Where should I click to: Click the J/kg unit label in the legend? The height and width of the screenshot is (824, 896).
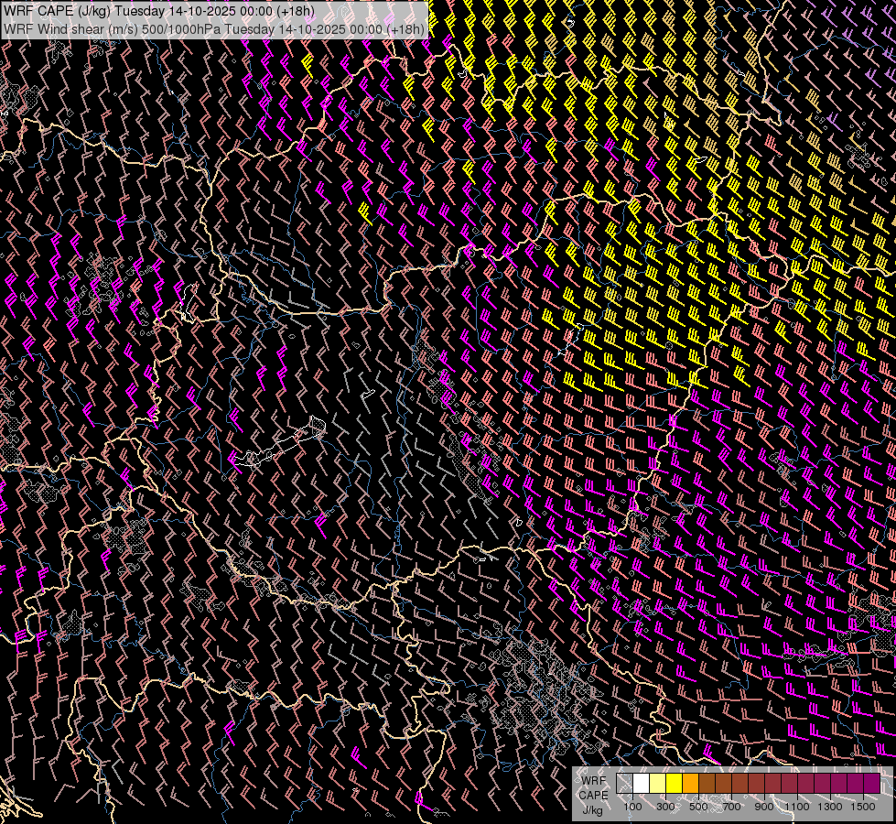pyautogui.click(x=592, y=809)
